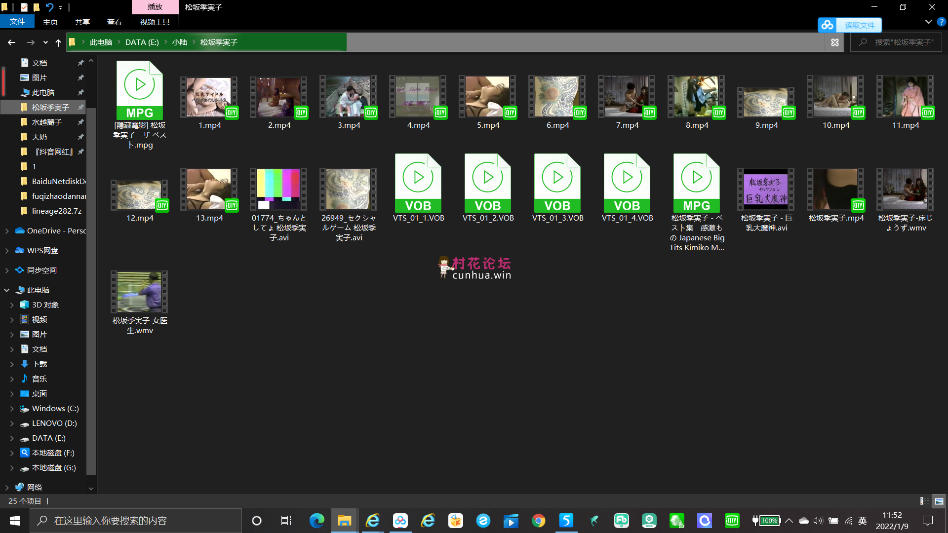The height and width of the screenshot is (533, 948).
Task: Select 水越麓子 folder in sidebar
Action: (46, 122)
